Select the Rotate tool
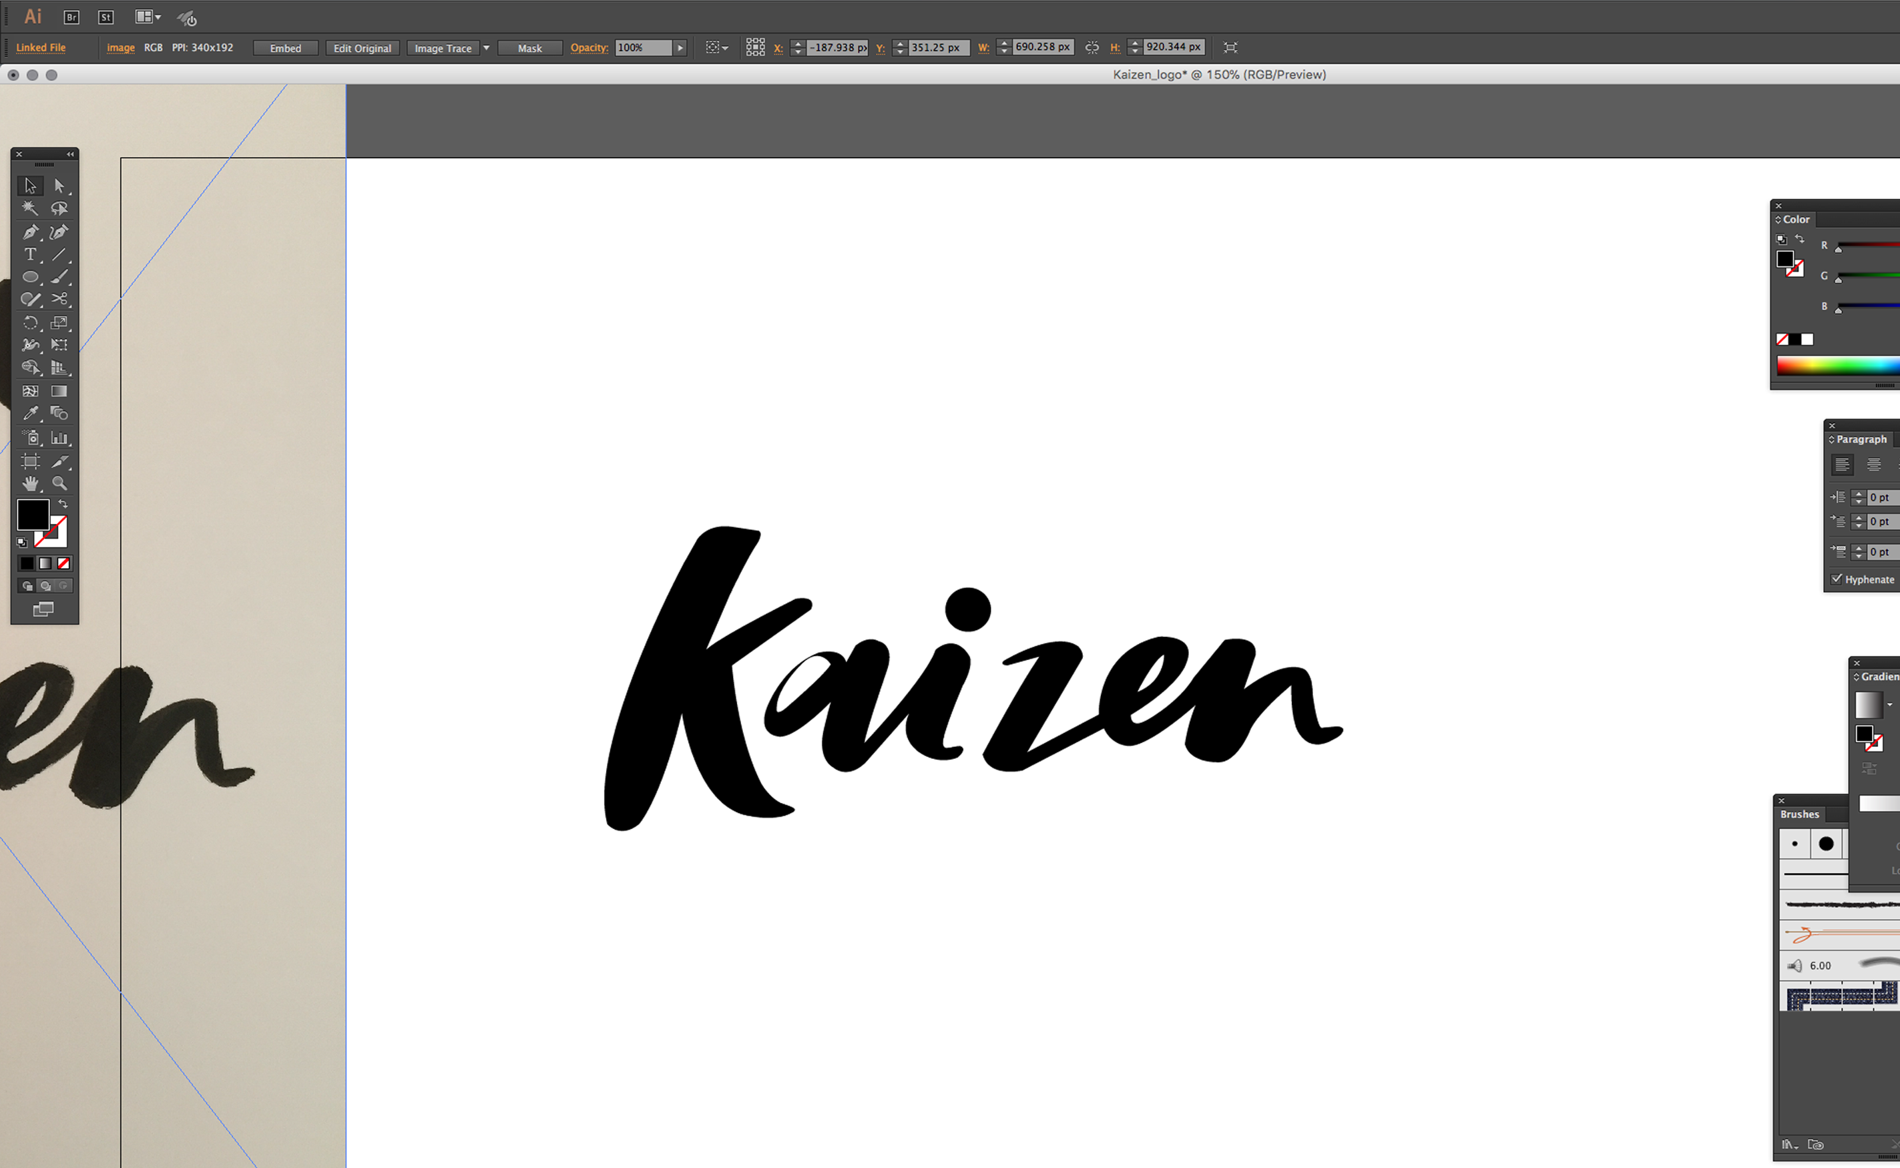1900x1168 pixels. 30,323
